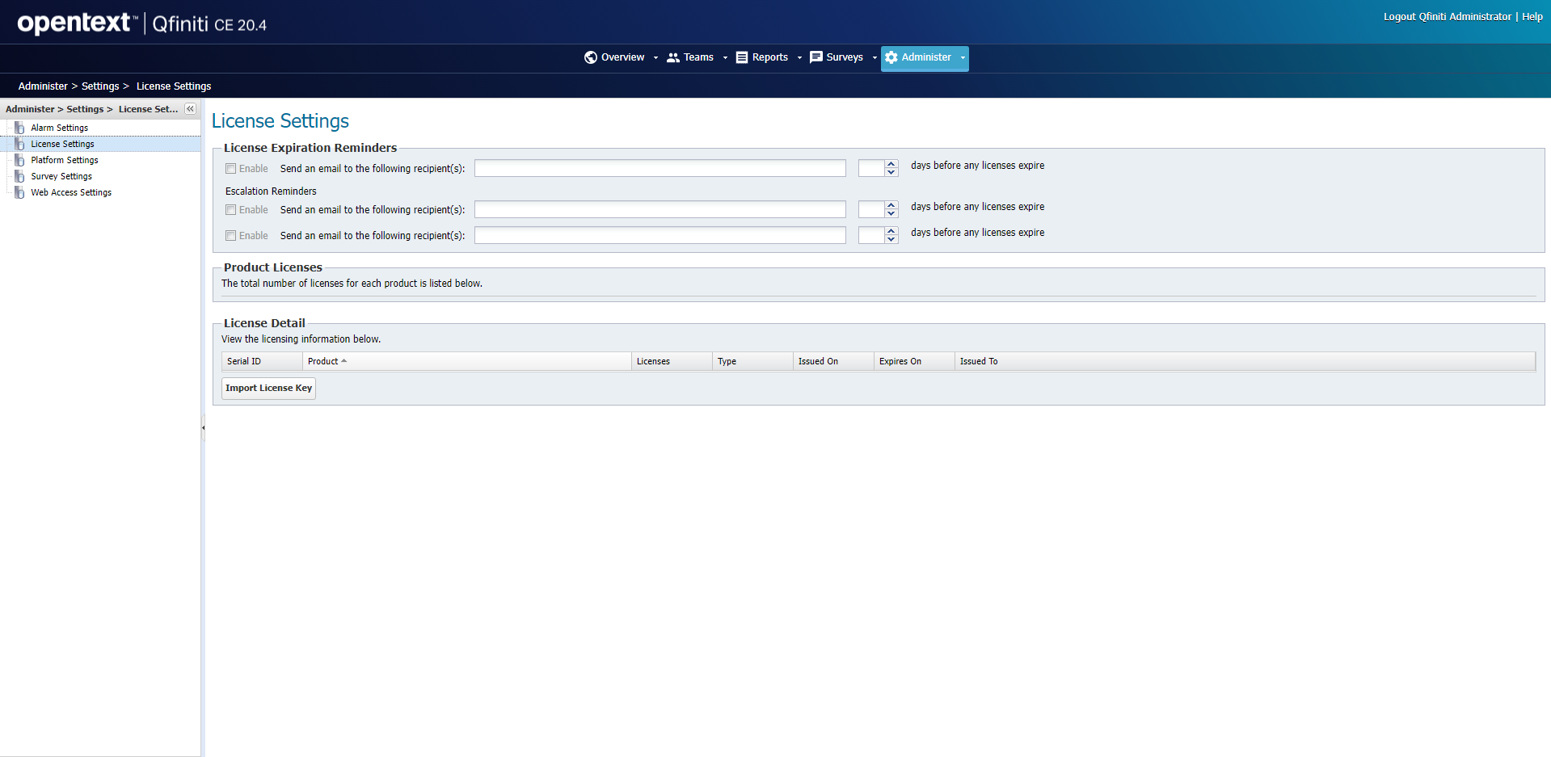This screenshot has width=1551, height=757.
Task: Select the Administer gear icon
Action: pos(891,57)
